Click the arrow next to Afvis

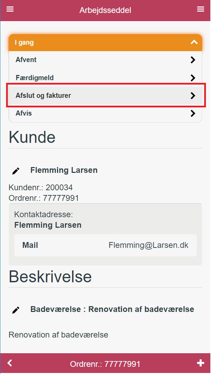click(x=193, y=114)
